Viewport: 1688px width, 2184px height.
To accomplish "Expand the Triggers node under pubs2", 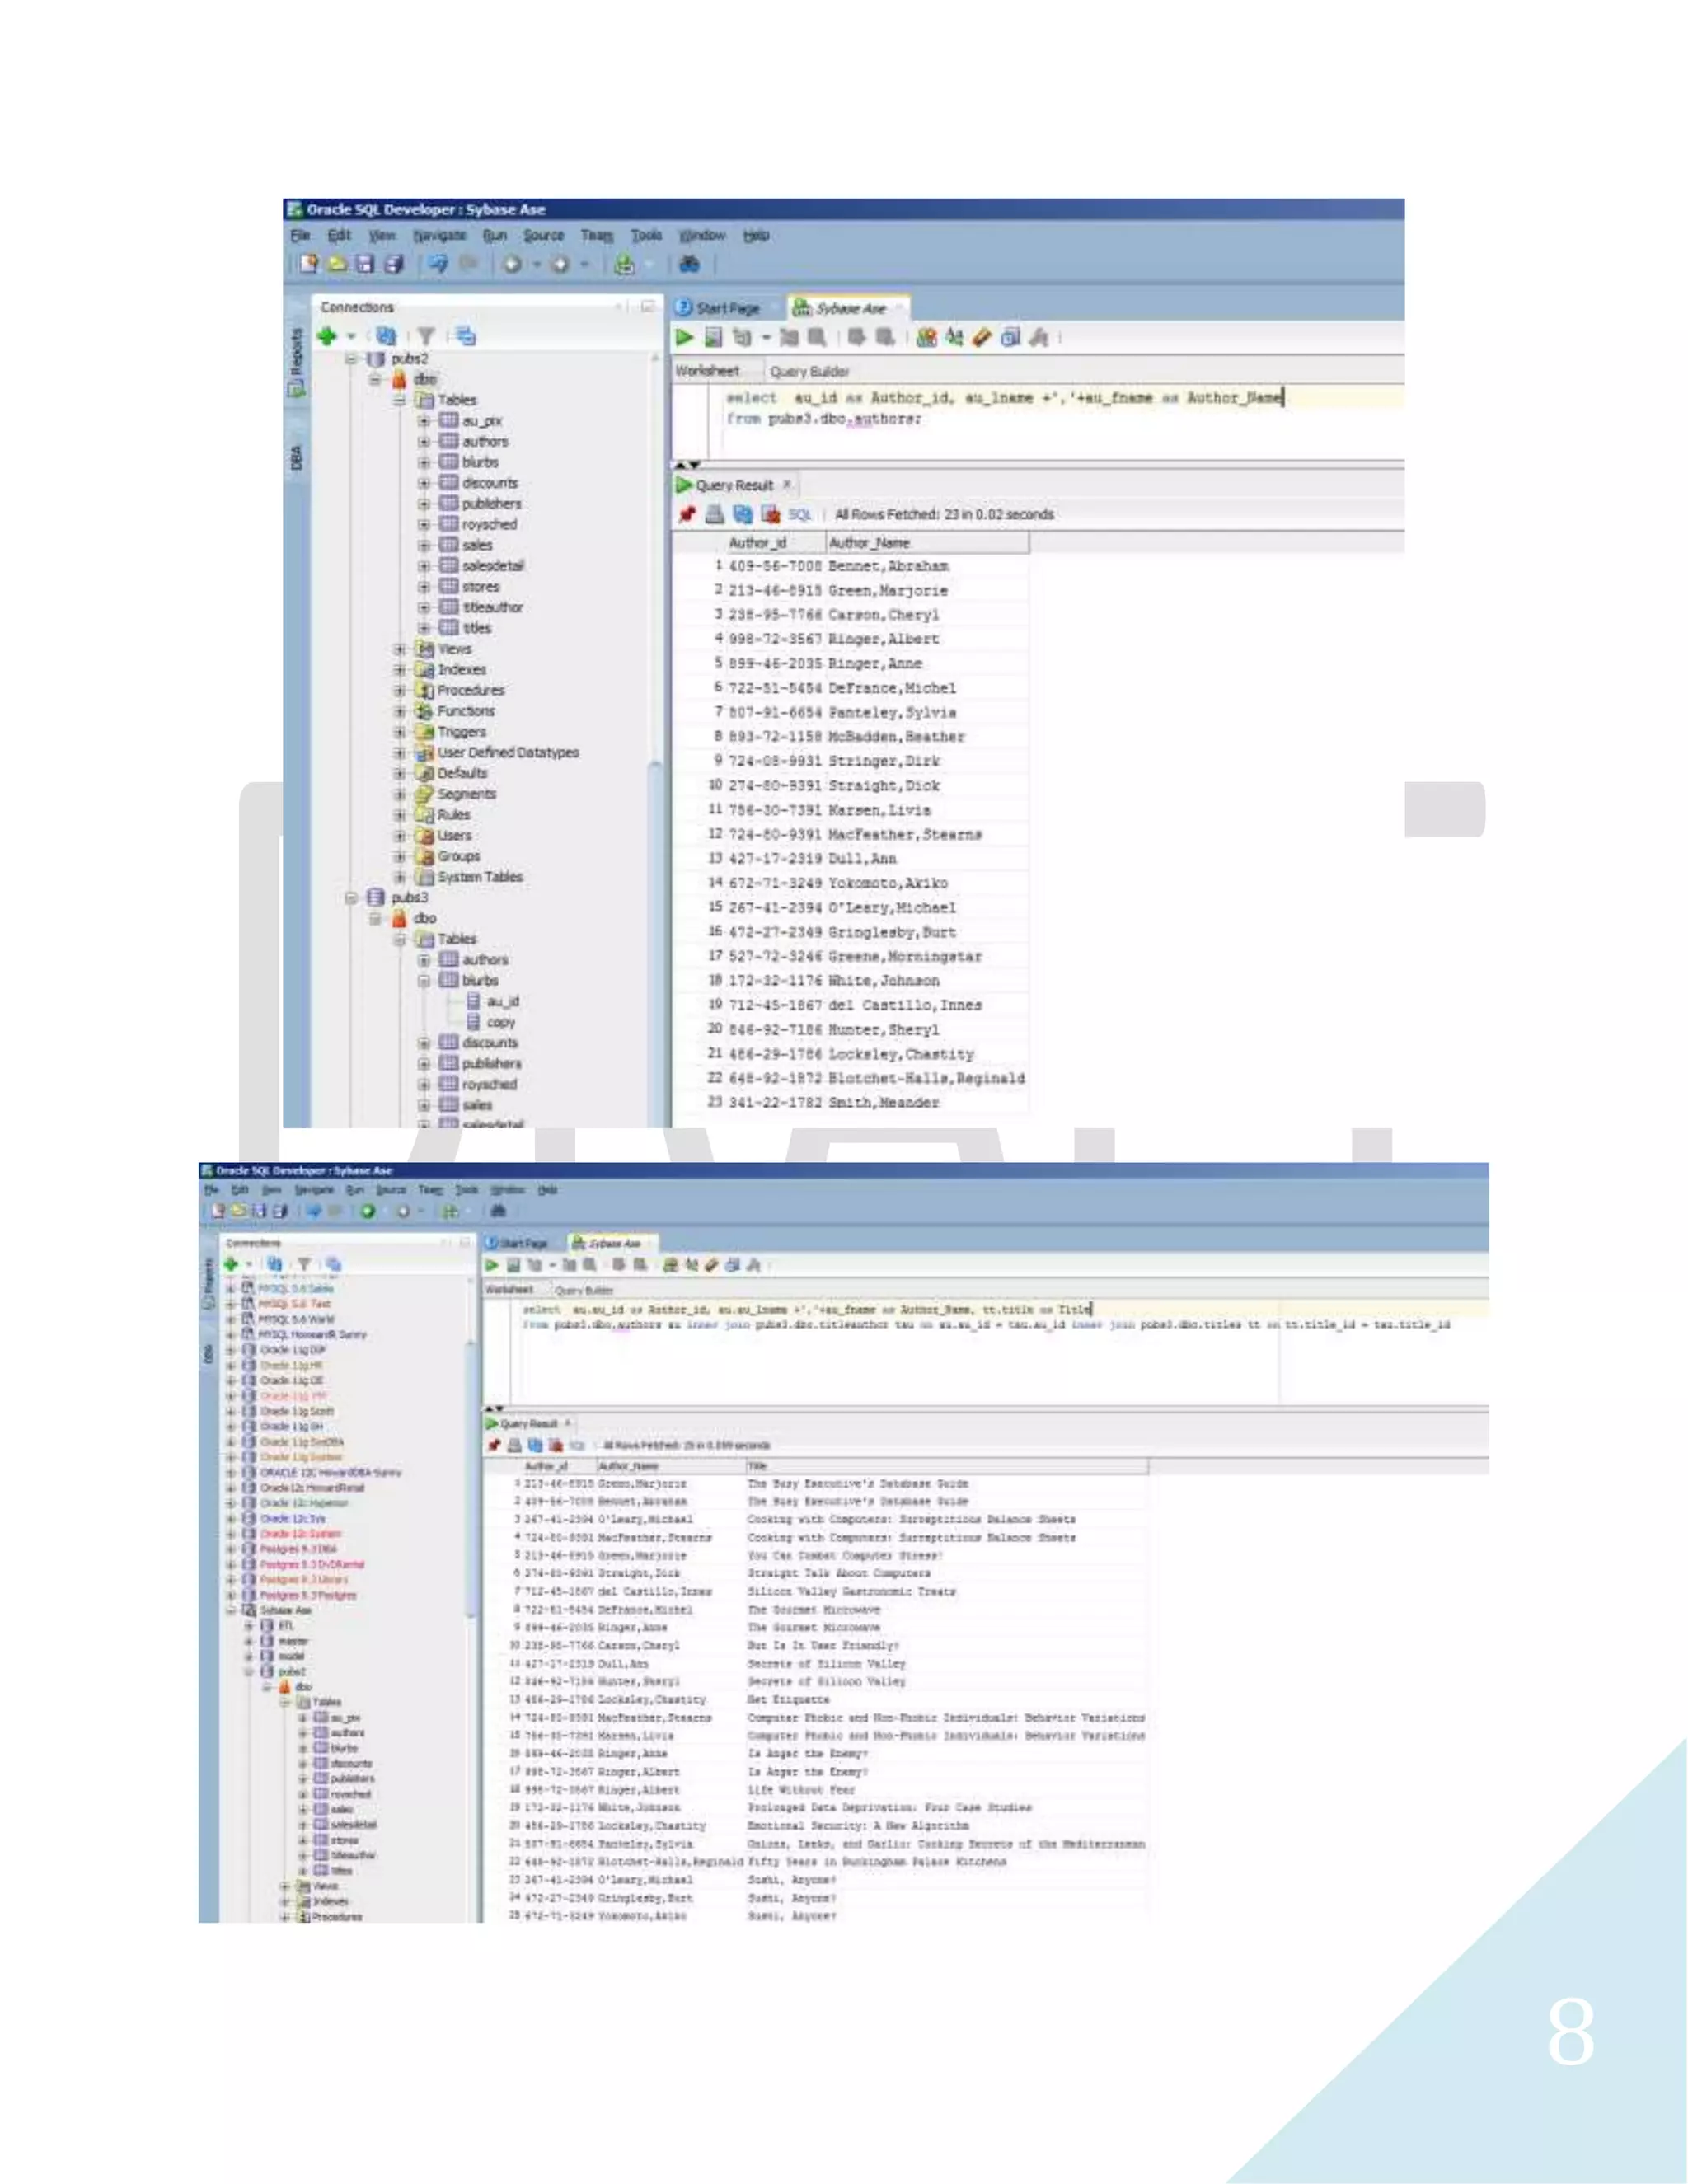I will click(399, 732).
